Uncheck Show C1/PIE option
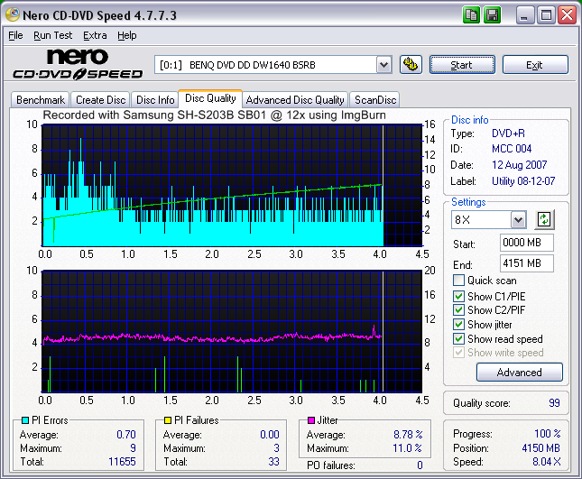Screen dimensions: 582x479 coord(459,296)
